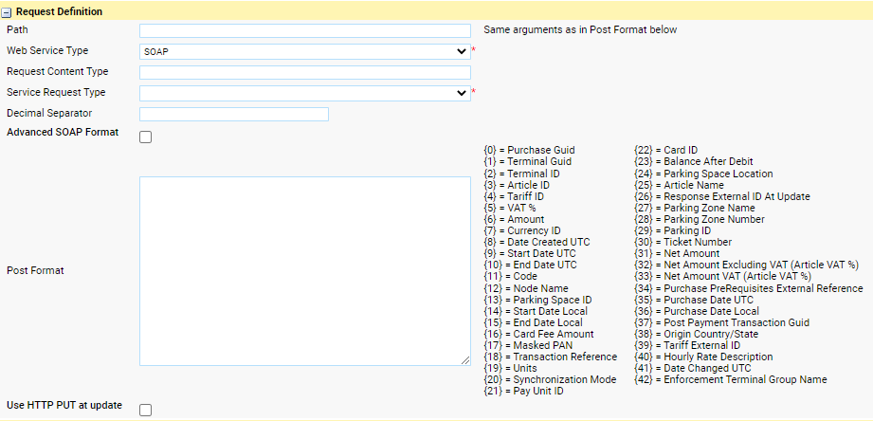Click '{32} = Net Amount Excluding VAT' entry
Screen dimensions: 873x421
coord(747,265)
